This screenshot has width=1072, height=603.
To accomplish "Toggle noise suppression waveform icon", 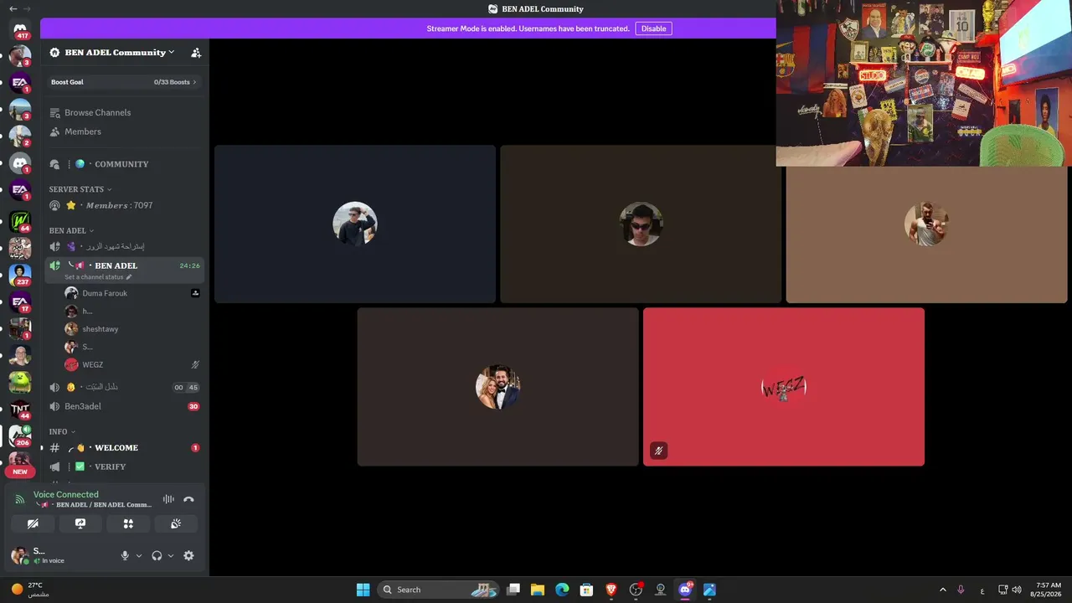I will pos(168,499).
